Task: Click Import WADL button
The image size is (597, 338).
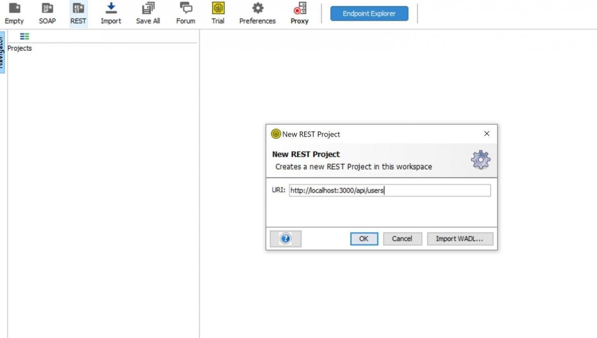Action: click(x=460, y=239)
